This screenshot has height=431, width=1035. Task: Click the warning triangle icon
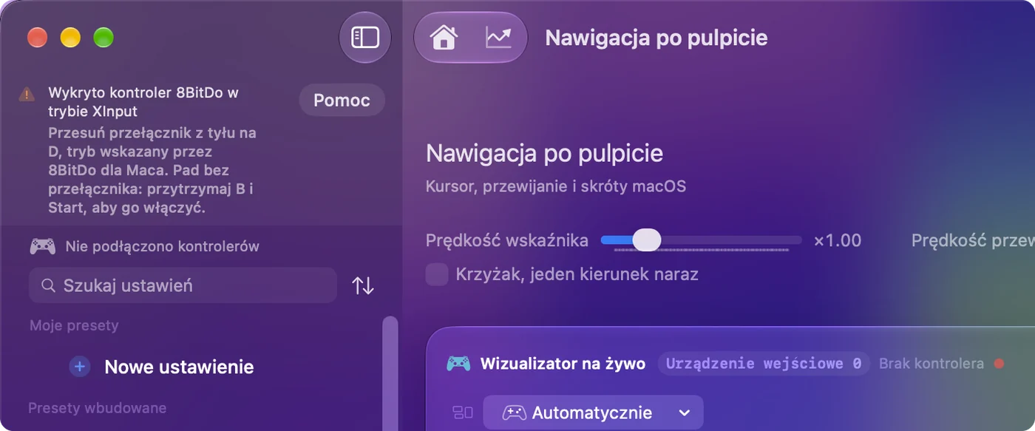[x=27, y=94]
